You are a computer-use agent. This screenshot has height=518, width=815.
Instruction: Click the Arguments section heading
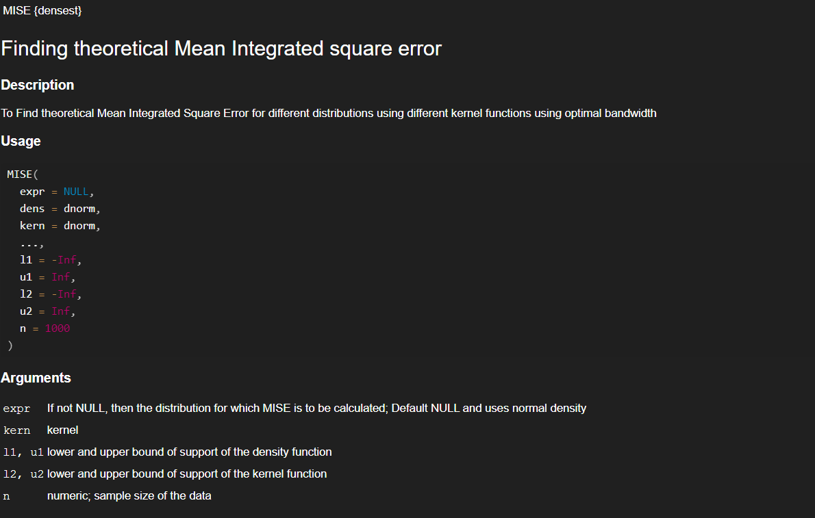pos(36,378)
